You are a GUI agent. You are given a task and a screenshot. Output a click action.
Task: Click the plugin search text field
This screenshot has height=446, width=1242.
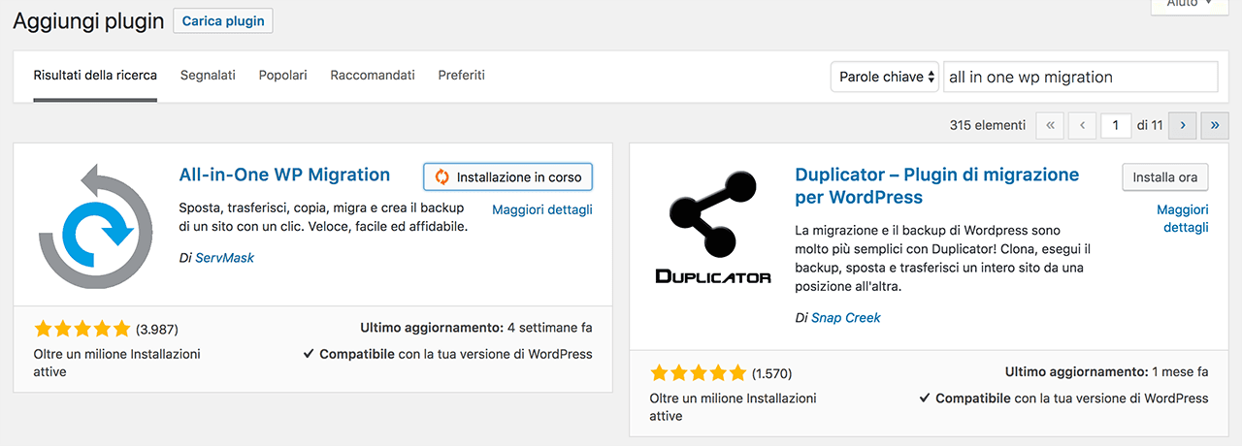pos(1080,77)
